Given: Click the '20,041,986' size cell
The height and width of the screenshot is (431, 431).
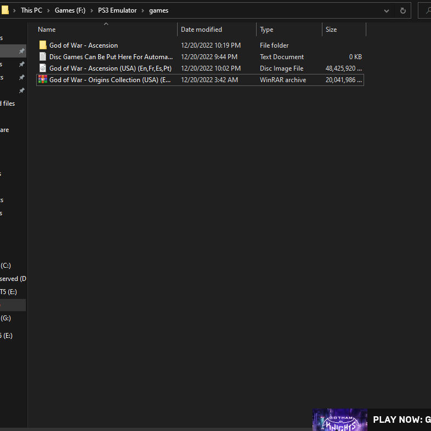Looking at the screenshot, I should click(x=344, y=80).
